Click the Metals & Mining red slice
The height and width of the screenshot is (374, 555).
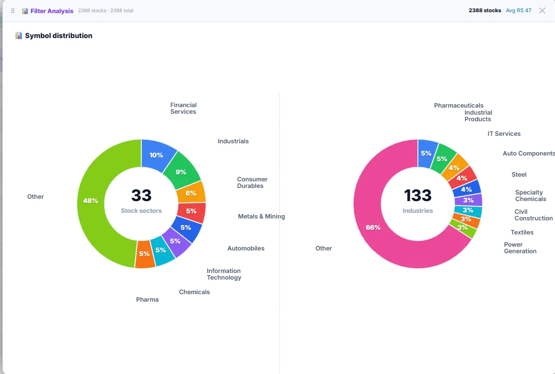point(192,211)
